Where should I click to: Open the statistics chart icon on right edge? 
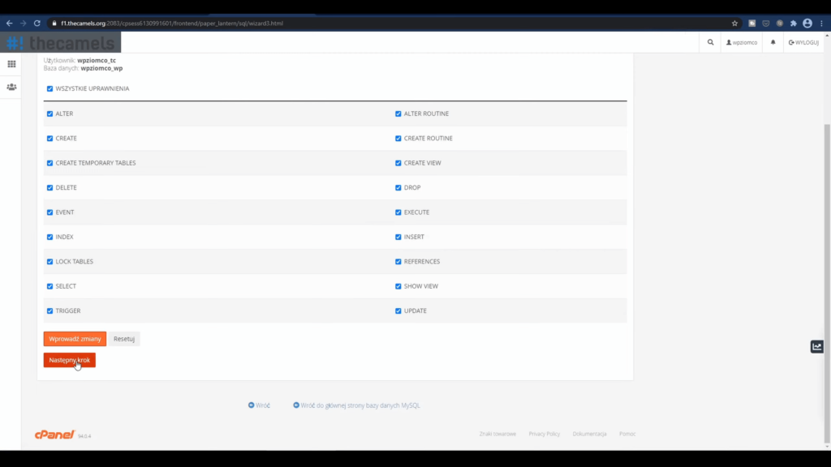coord(817,346)
